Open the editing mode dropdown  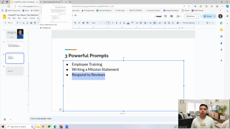click(x=208, y=23)
